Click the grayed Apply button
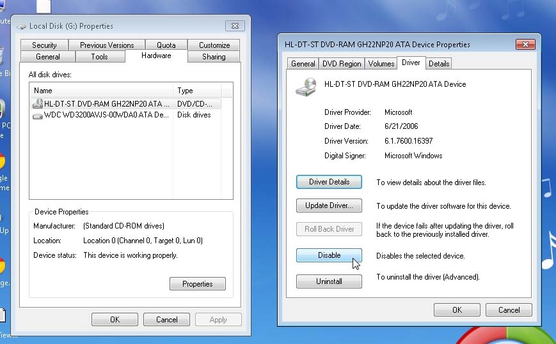Screen dimensions: 556x344 pyautogui.click(x=218, y=320)
